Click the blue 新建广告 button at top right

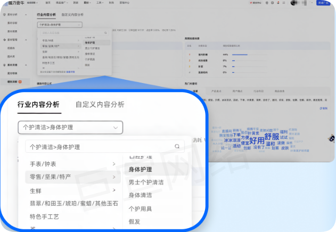[x=323, y=3]
